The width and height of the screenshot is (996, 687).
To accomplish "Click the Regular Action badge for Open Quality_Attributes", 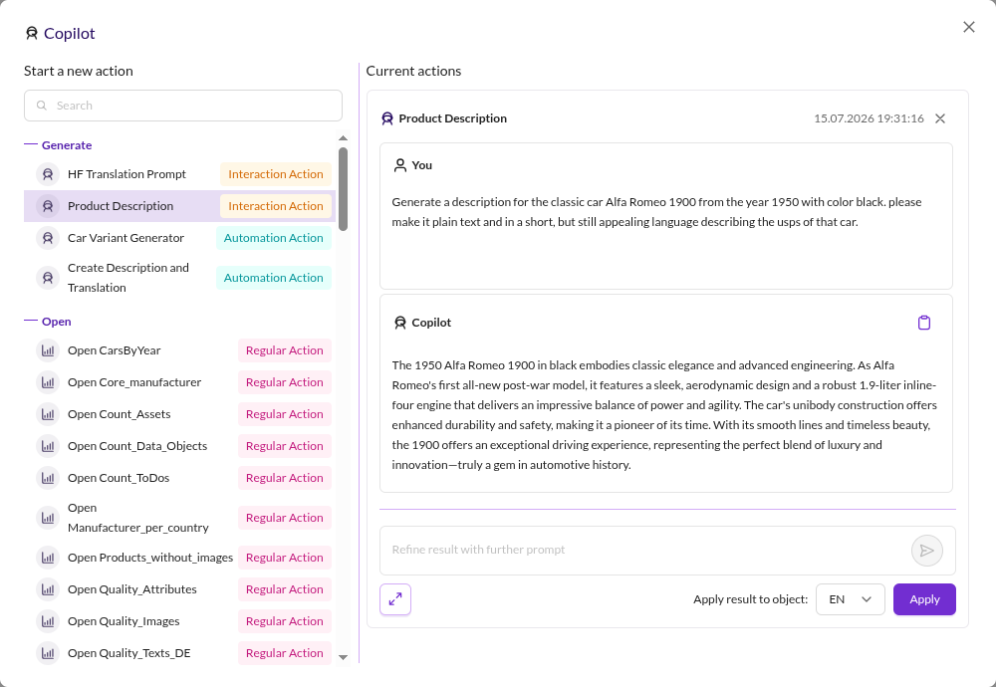I will point(285,589).
